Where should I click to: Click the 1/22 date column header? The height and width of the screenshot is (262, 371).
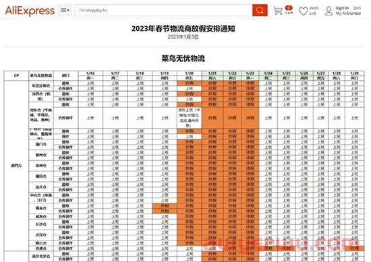click(x=232, y=73)
